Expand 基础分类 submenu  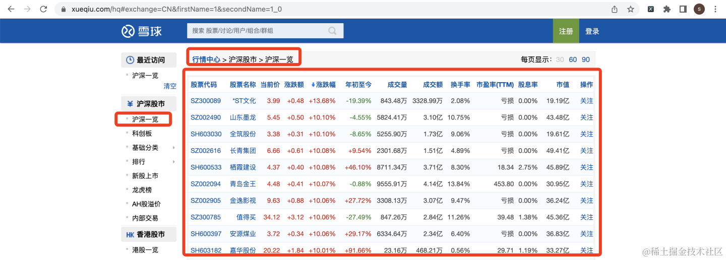pos(145,148)
